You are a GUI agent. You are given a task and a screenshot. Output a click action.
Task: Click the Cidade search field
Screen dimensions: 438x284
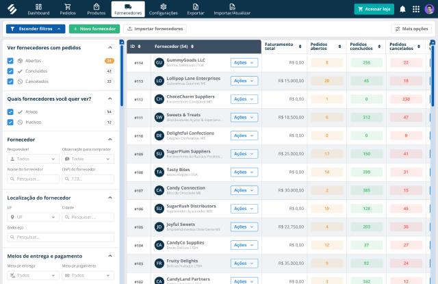point(88,217)
